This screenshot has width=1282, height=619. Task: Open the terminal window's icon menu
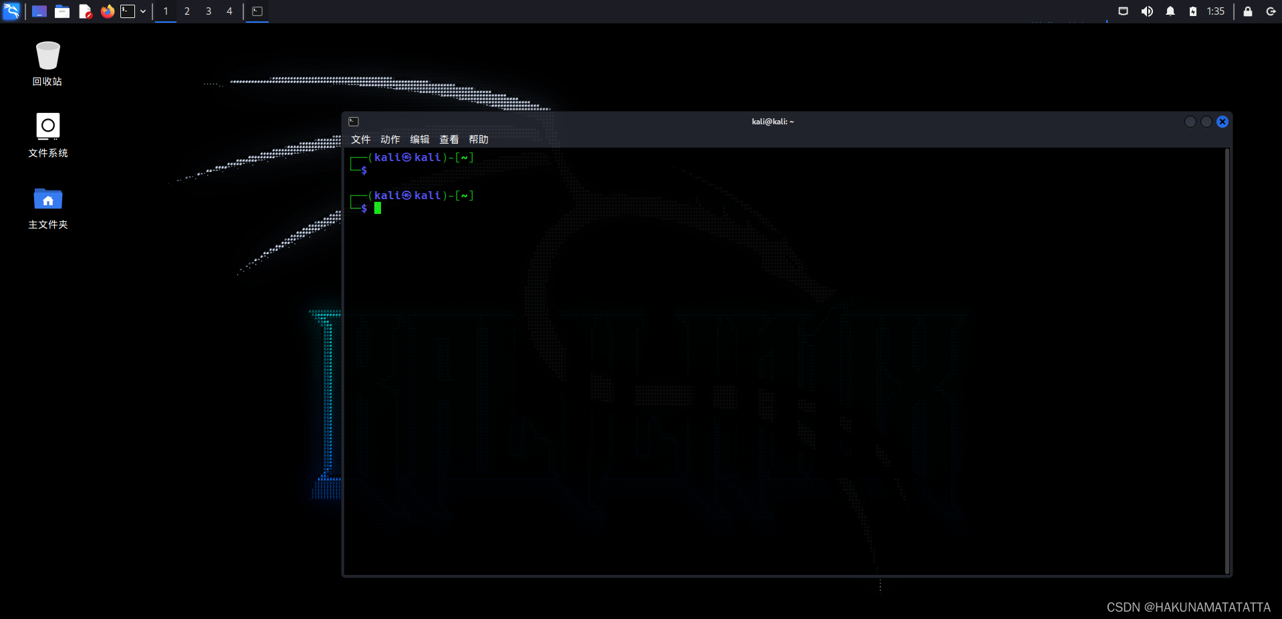[x=354, y=121]
